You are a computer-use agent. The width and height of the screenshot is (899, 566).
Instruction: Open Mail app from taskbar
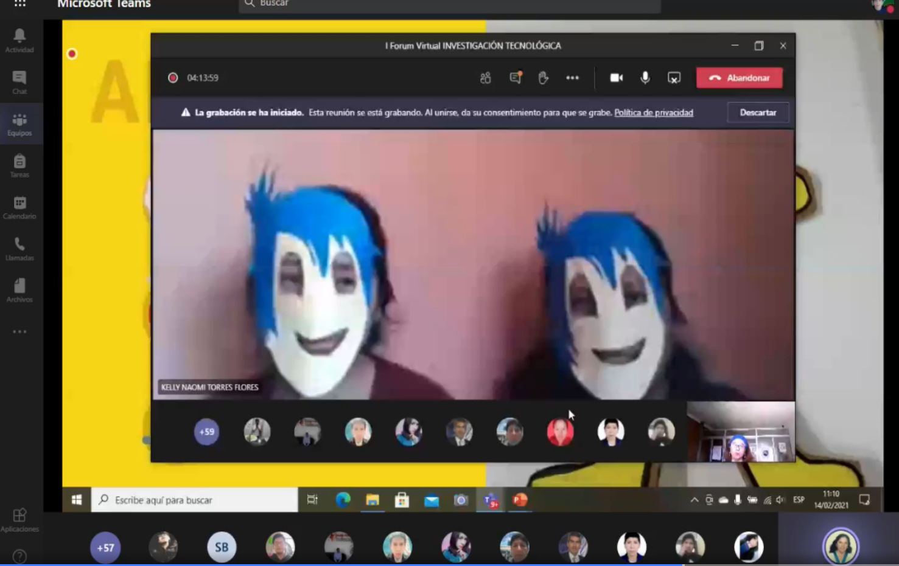click(432, 500)
